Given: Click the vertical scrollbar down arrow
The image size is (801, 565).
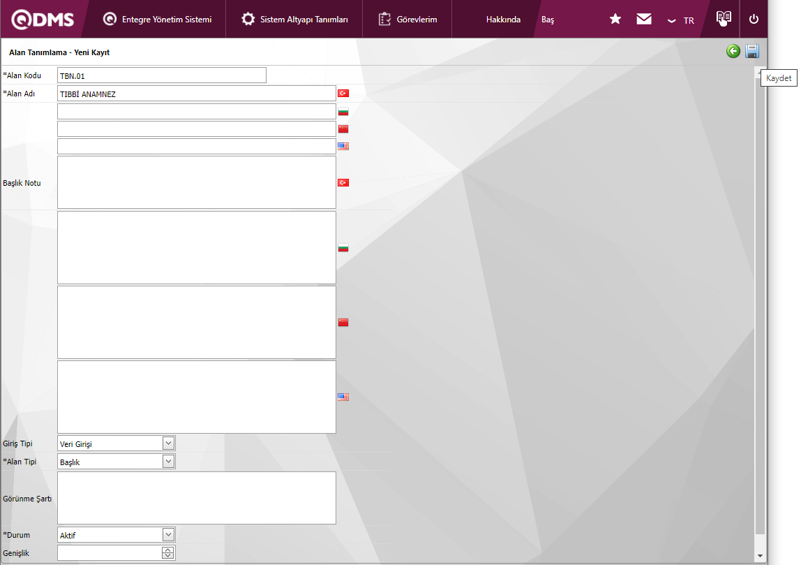Looking at the screenshot, I should [760, 556].
